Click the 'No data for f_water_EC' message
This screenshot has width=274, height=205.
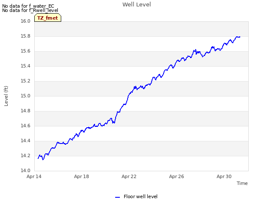tap(28, 6)
